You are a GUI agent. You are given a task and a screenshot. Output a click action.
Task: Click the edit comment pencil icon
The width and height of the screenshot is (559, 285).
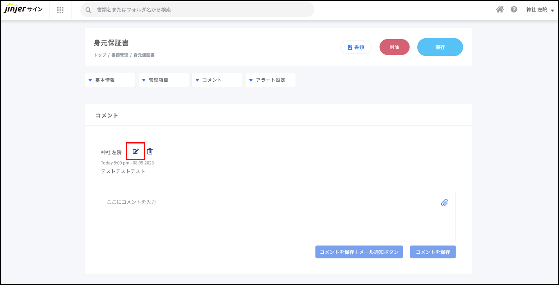[135, 151]
